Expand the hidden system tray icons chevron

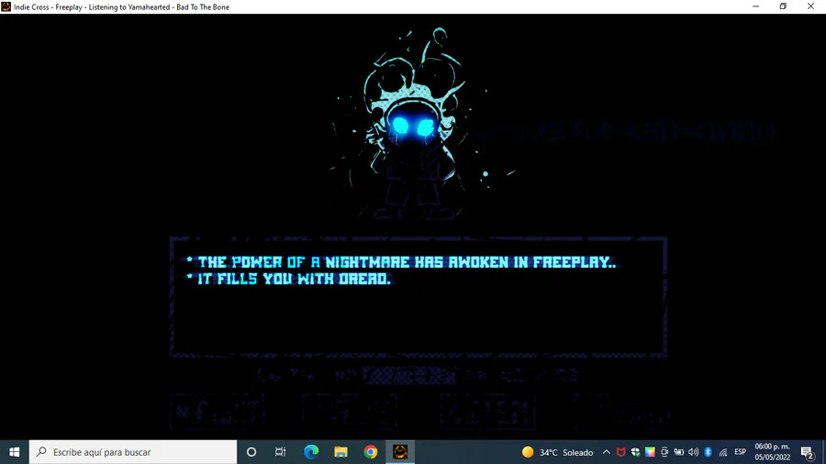(x=607, y=452)
